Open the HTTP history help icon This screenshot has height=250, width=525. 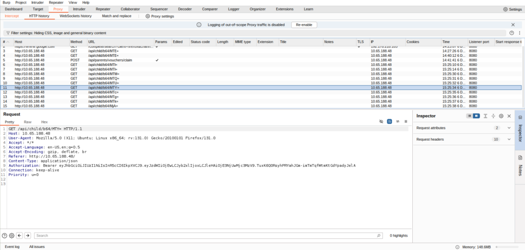[x=511, y=33]
